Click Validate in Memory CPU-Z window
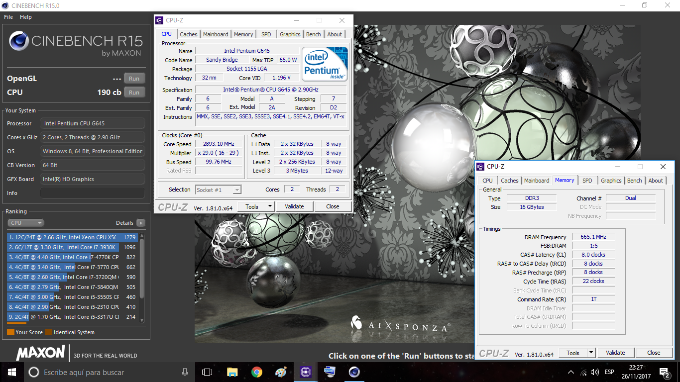Image resolution: width=680 pixels, height=382 pixels. [615, 353]
